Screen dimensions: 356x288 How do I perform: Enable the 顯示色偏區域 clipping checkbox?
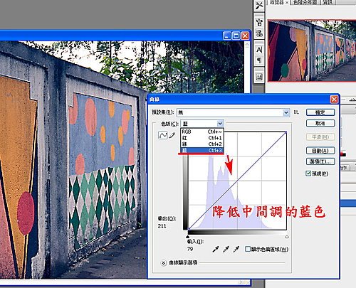click(x=248, y=249)
